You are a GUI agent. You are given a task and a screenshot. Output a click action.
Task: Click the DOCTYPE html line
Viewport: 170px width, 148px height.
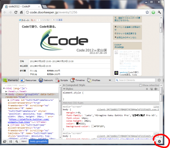pyautogui.click(x=15, y=85)
